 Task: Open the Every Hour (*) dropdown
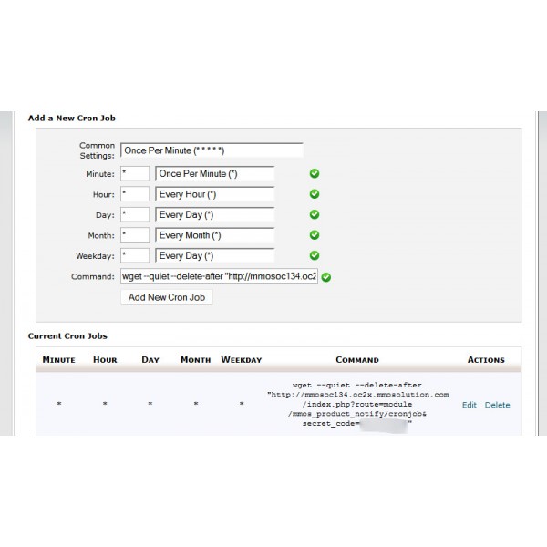[x=214, y=194]
